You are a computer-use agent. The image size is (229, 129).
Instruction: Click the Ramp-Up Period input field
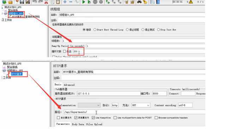145,46
